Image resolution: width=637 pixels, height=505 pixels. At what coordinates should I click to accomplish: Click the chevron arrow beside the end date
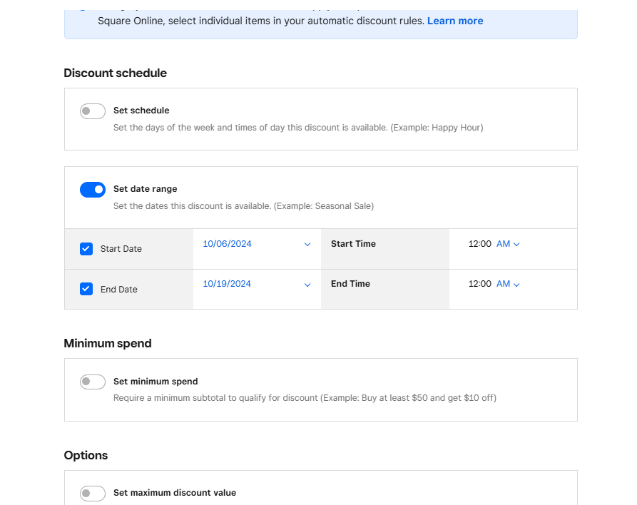[x=307, y=285]
